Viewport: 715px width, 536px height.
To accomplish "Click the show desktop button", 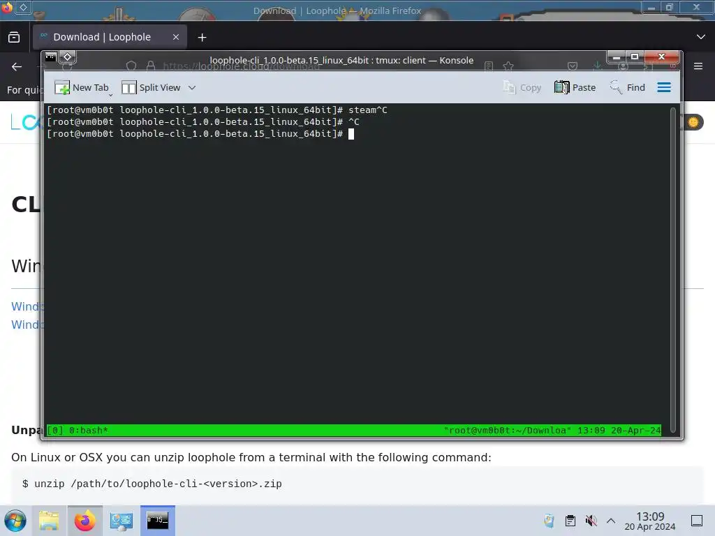I will [697, 521].
